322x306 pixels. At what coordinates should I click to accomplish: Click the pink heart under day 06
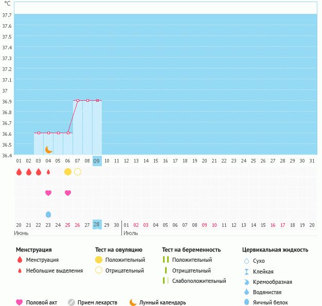click(68, 193)
